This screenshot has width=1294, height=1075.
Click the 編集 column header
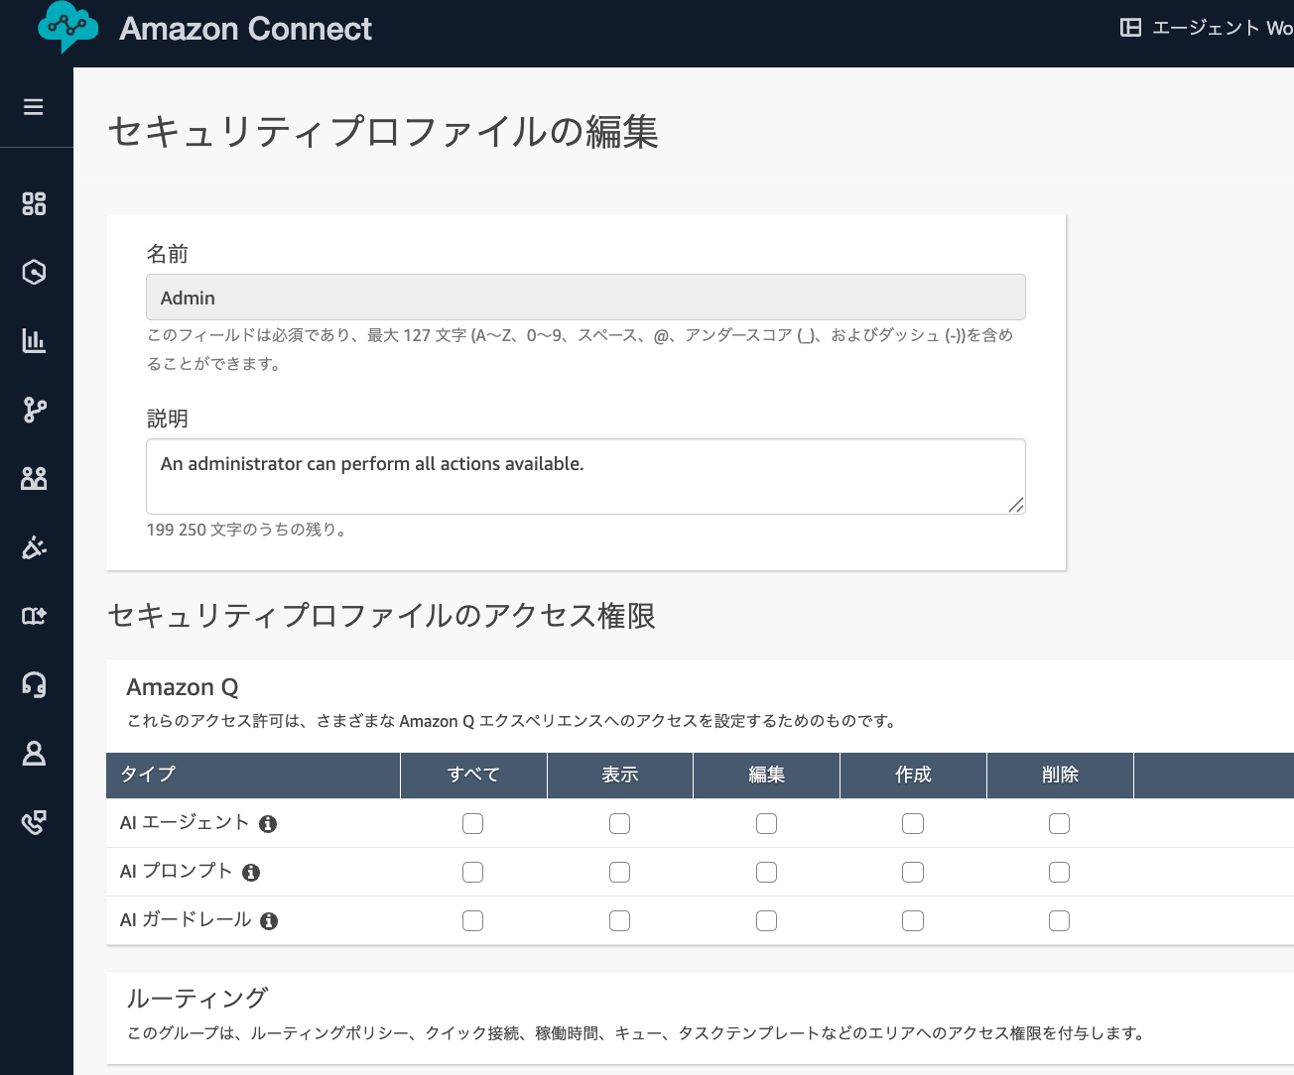pyautogui.click(x=767, y=776)
